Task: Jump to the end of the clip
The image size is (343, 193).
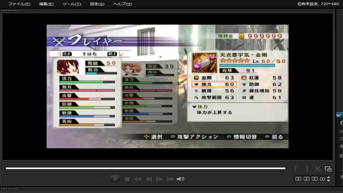Action: 170,179
